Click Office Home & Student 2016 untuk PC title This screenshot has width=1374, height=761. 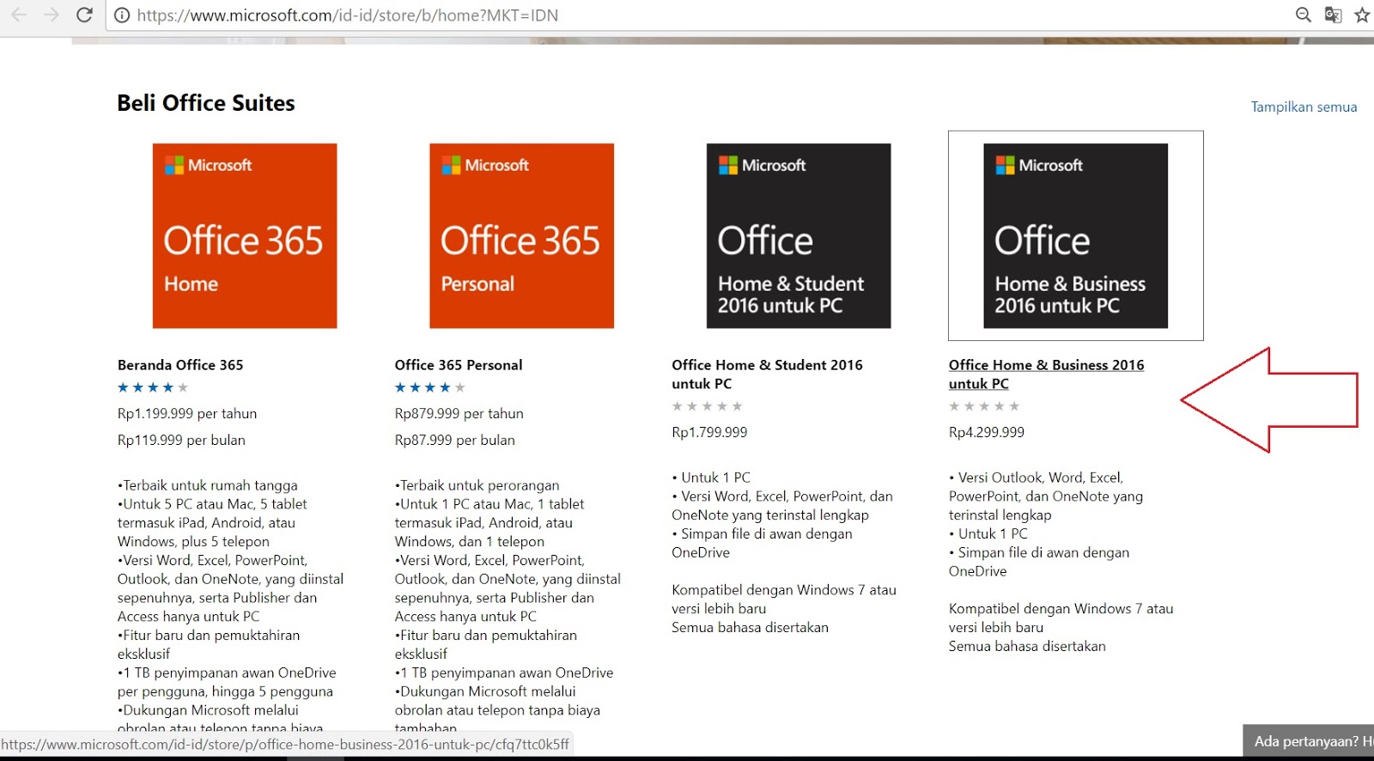pyautogui.click(x=767, y=374)
